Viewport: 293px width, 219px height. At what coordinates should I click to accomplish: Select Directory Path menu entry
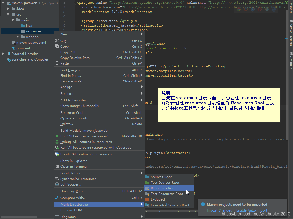coord(100,191)
